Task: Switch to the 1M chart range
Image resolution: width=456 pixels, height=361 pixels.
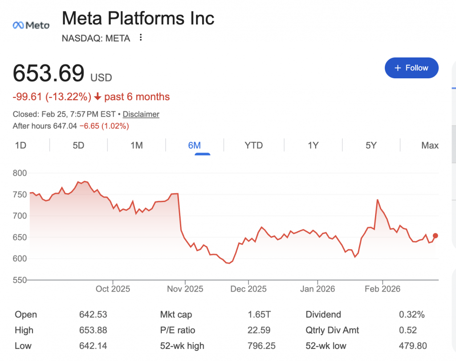Action: pos(136,145)
